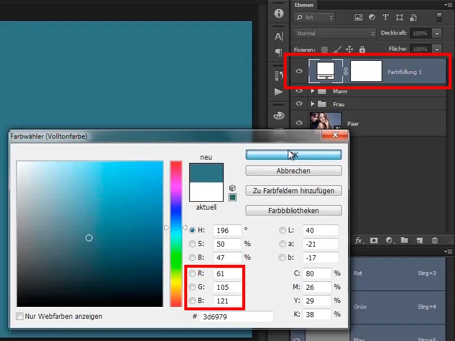Image resolution: width=455 pixels, height=341 pixels.
Task: Open the Actions panel play icon
Action: (x=279, y=92)
